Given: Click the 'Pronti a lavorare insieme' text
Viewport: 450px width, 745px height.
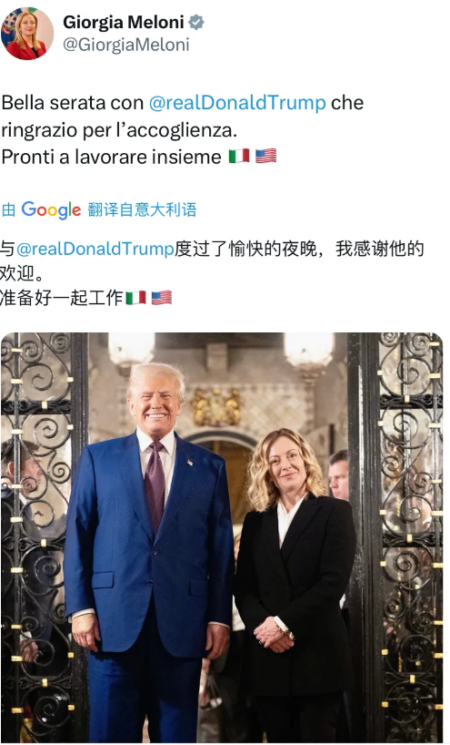Looking at the screenshot, I should pyautogui.click(x=112, y=157).
